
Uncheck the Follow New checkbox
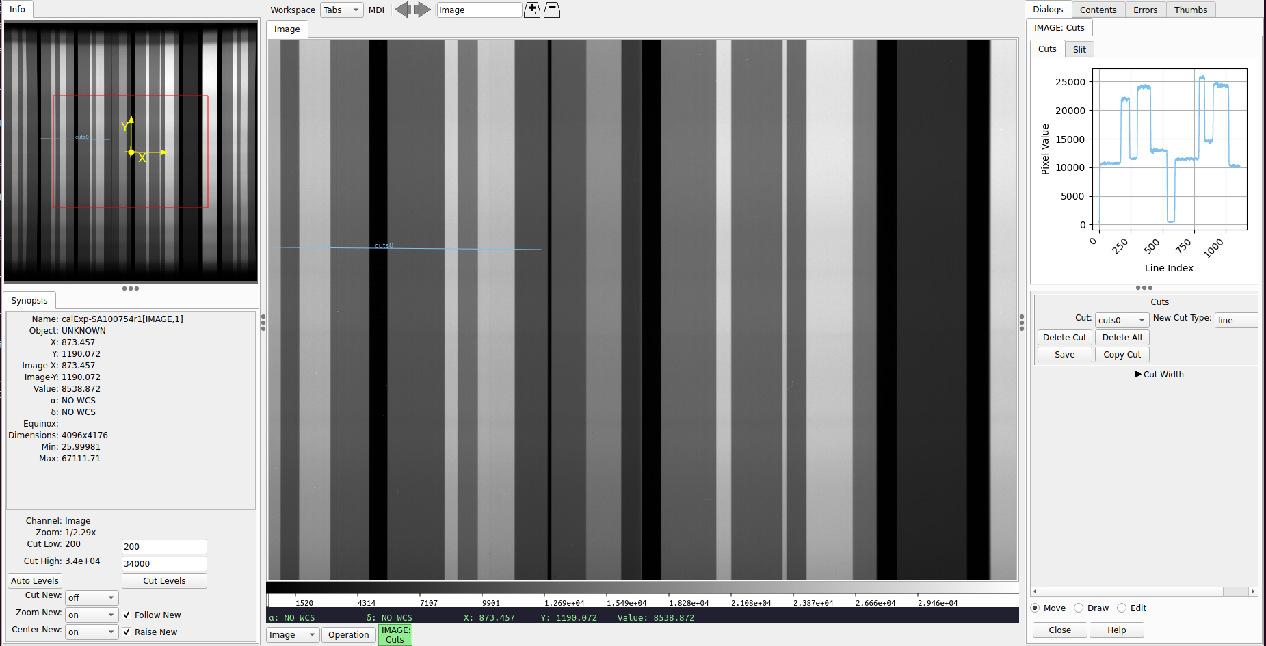point(127,615)
